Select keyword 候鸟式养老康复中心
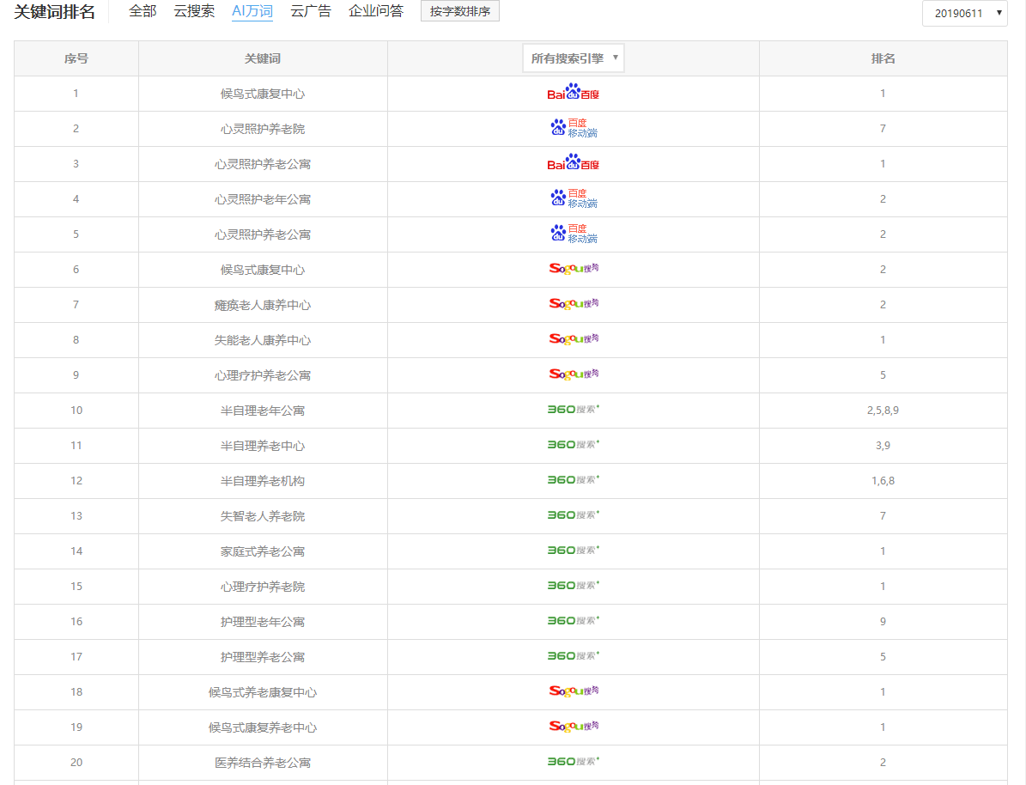This screenshot has width=1026, height=785. 263,693
